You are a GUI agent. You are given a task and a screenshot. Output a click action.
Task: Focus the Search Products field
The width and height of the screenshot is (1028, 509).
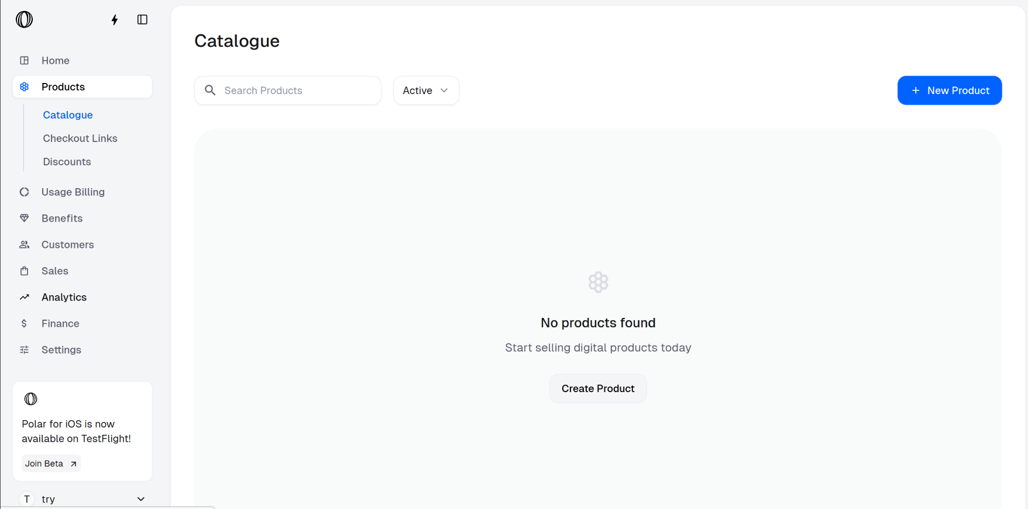pyautogui.click(x=295, y=91)
